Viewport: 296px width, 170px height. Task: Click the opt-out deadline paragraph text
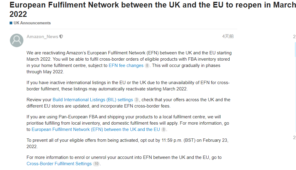point(126,140)
